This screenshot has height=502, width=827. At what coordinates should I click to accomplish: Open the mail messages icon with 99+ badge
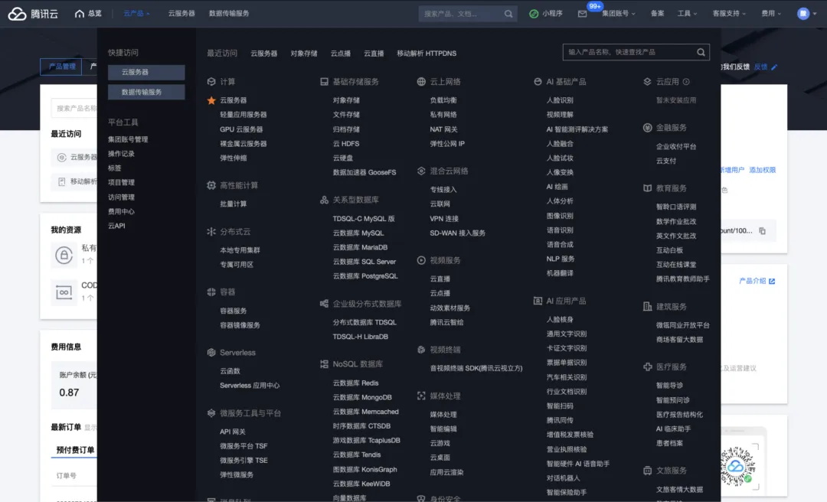pyautogui.click(x=582, y=14)
